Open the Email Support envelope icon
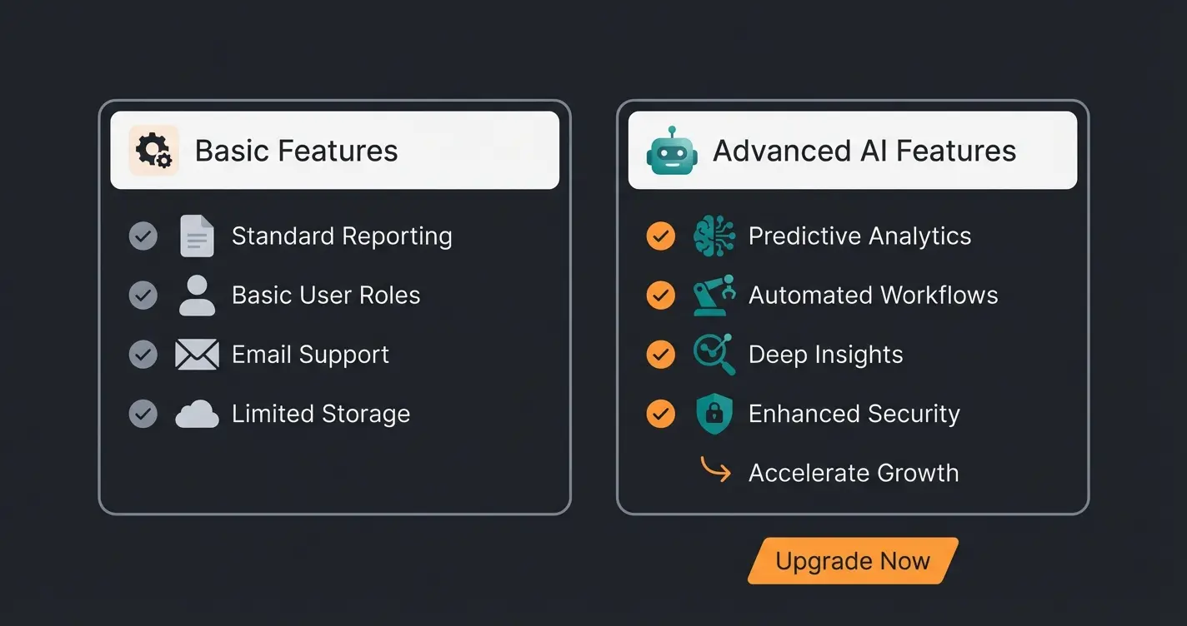The width and height of the screenshot is (1187, 626). [197, 355]
